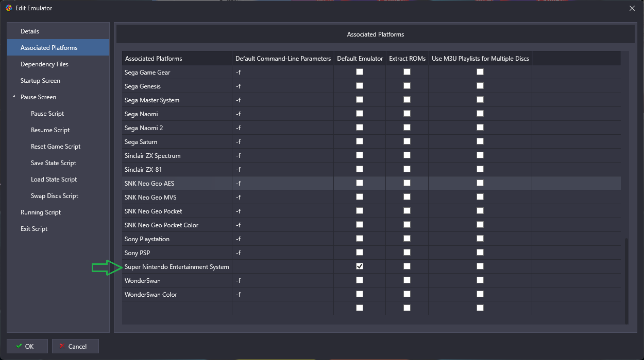Select the Sony PSP platform cell
644x360 pixels.
pyautogui.click(x=177, y=253)
